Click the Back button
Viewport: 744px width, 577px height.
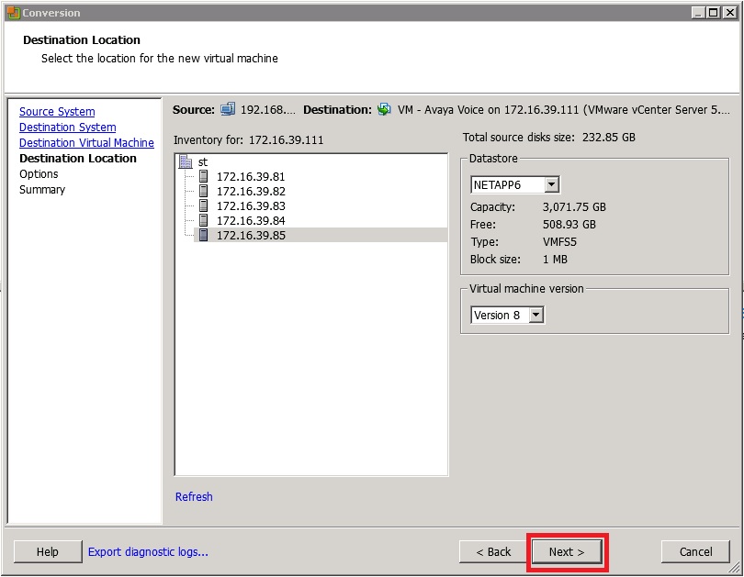pos(493,552)
